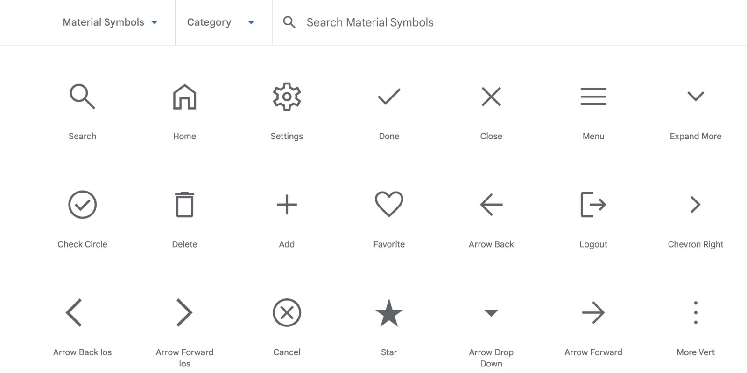Select the Settings gear icon
Image resolution: width=747 pixels, height=373 pixels.
point(287,97)
